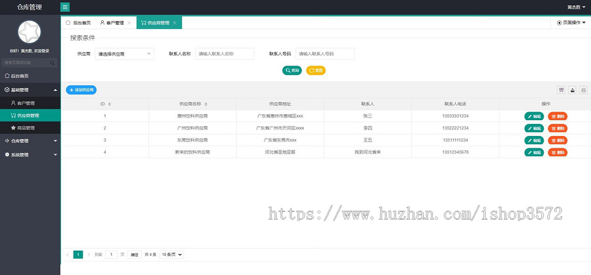Click the phone number 13533331234

pos(455,116)
